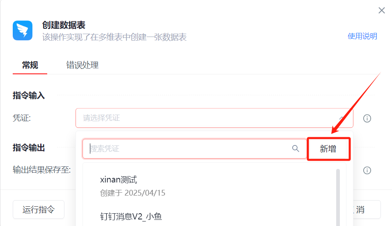Click the 创建数据表 dialog title
The width and height of the screenshot is (392, 226).
point(64,25)
